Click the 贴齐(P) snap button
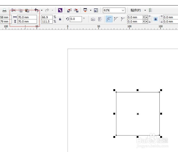This screenshot has width=178, height=152. tap(136, 10)
